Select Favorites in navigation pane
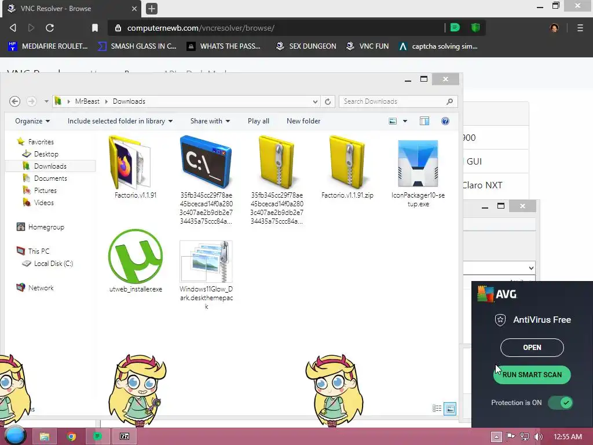Screen dimensions: 593x445 pyautogui.click(x=41, y=142)
